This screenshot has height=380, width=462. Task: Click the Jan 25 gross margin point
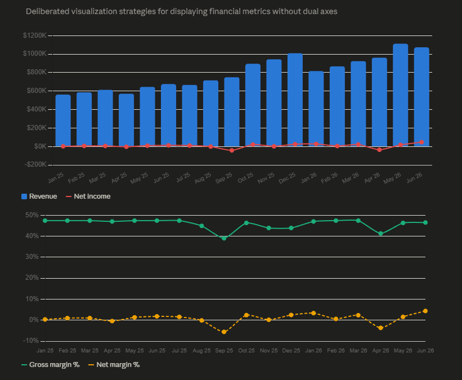pos(45,221)
